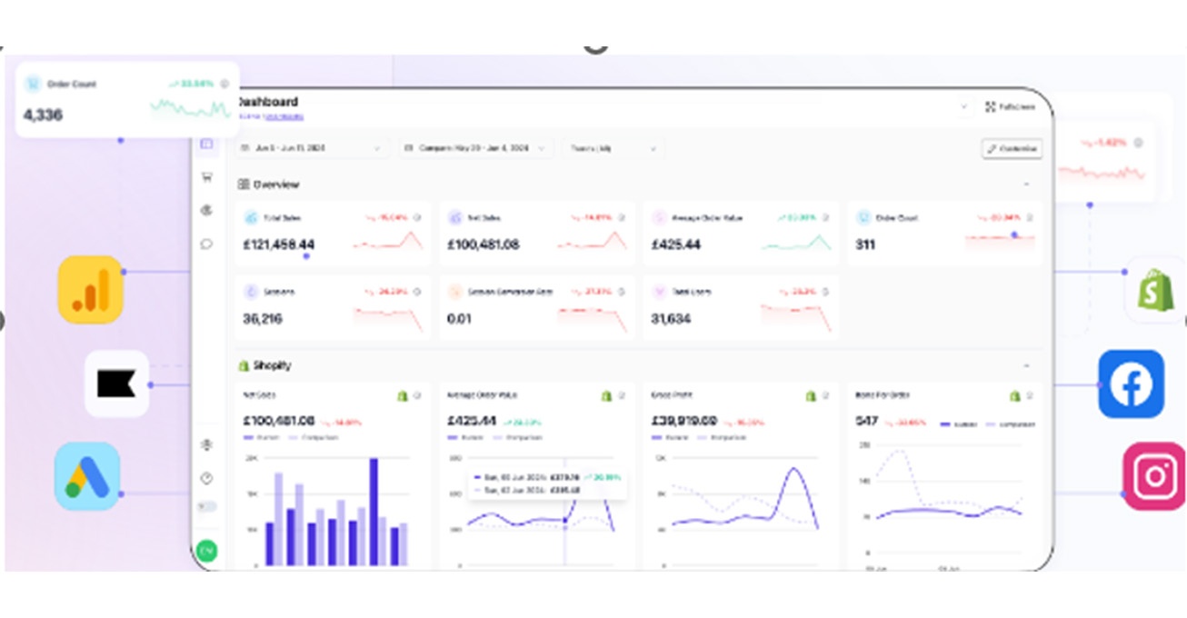
Task: Click the Facebook integration icon
Action: click(x=1131, y=384)
